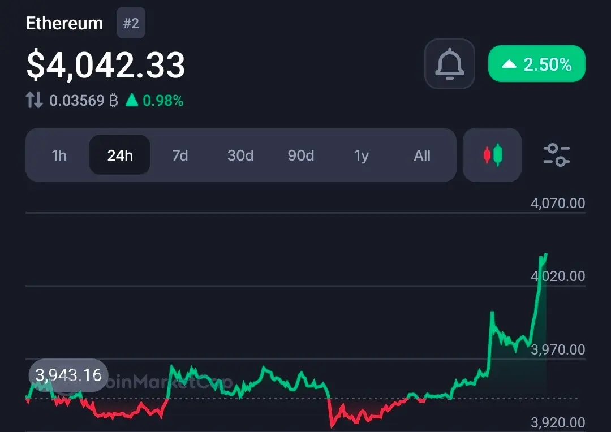Viewport: 611px width, 432px height.
Task: Tap the 3,920.00 axis label
Action: tap(558, 422)
